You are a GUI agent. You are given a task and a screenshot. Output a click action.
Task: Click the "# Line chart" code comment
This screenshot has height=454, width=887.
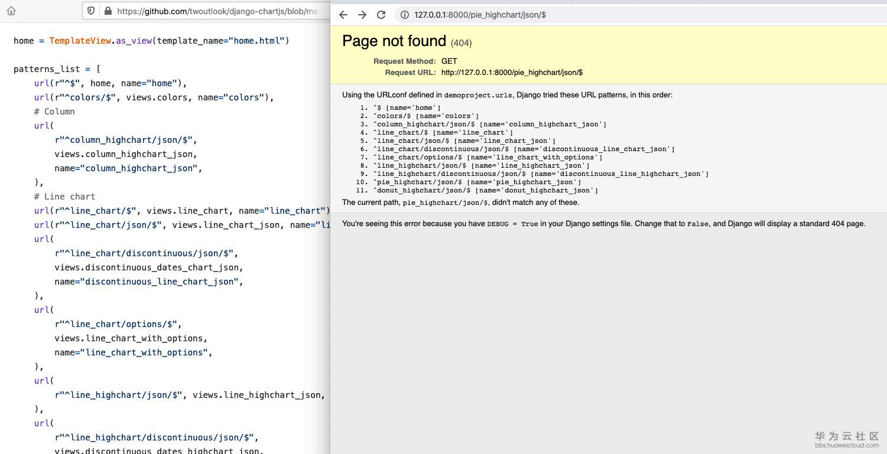click(64, 197)
